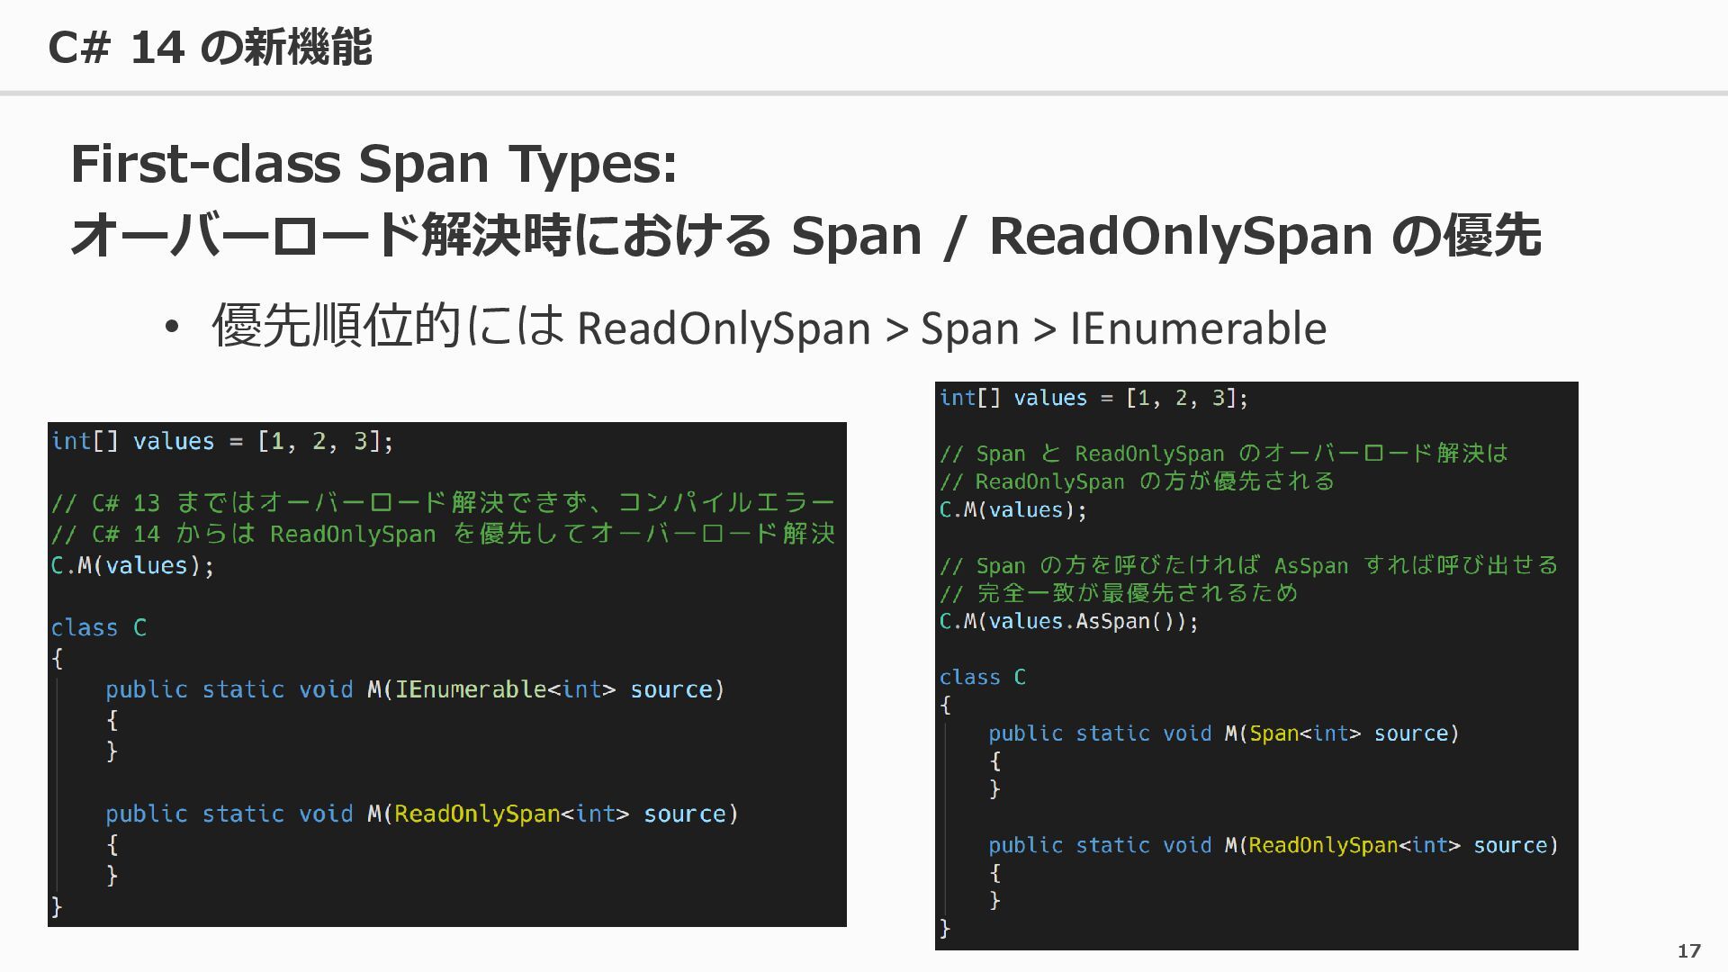Click the slide header "C# 14 の新機能"
1728x972 pixels.
[x=210, y=47]
